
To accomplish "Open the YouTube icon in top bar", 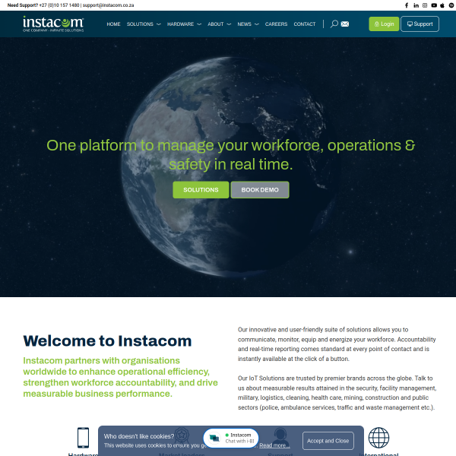I will tap(434, 5).
